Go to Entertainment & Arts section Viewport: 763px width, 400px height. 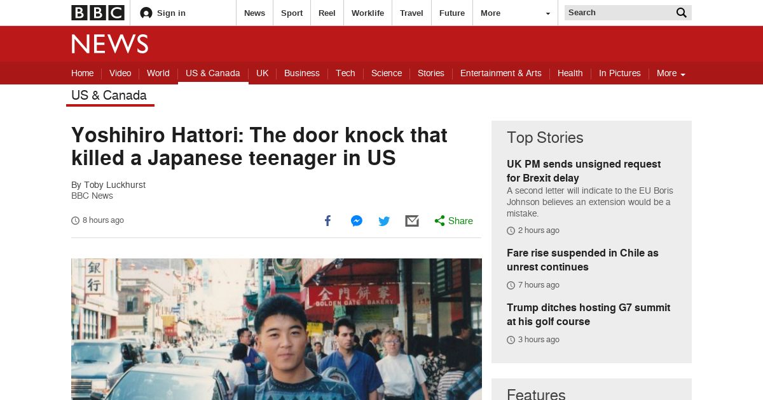pos(501,73)
